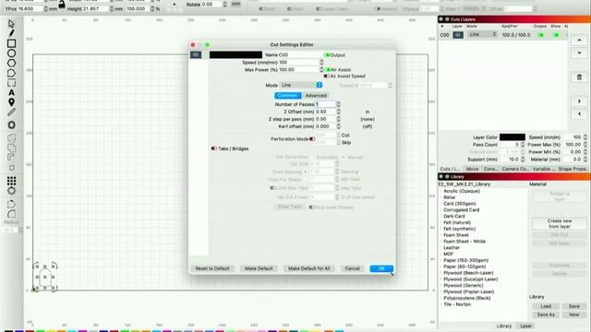The height and width of the screenshot is (332, 591).
Task: Adjust the Number of Passes stepper
Action: click(x=338, y=104)
